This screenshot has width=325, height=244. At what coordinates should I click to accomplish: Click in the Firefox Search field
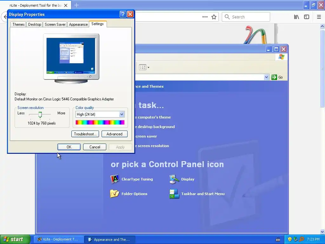[246, 17]
